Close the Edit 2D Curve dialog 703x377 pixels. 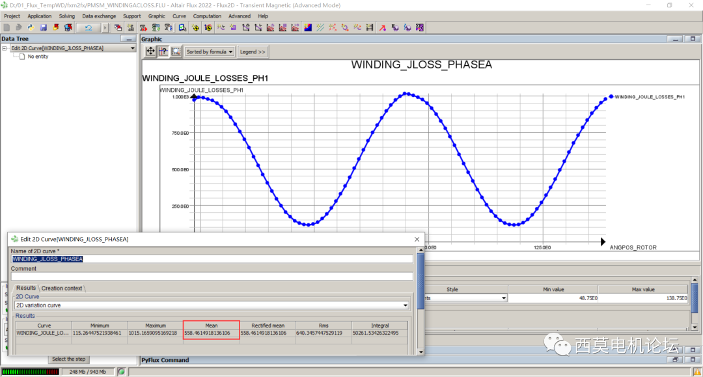[417, 240]
